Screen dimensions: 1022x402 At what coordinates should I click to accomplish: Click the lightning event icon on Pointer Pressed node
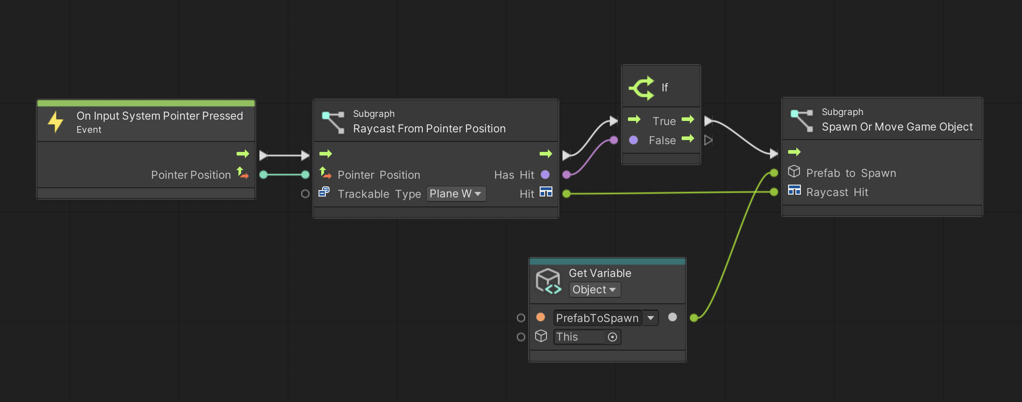pos(56,122)
